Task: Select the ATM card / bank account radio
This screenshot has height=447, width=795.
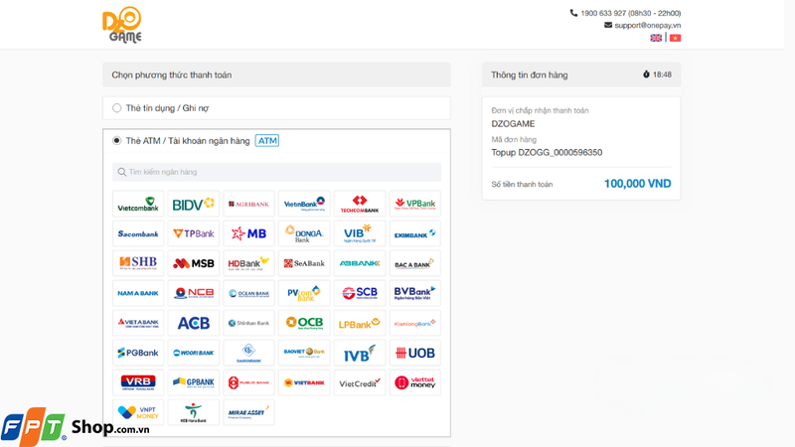Action: click(x=116, y=140)
